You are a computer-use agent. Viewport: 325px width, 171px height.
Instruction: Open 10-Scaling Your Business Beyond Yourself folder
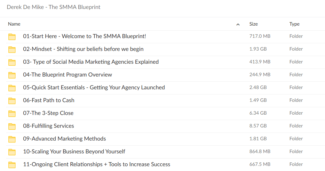coord(74,151)
